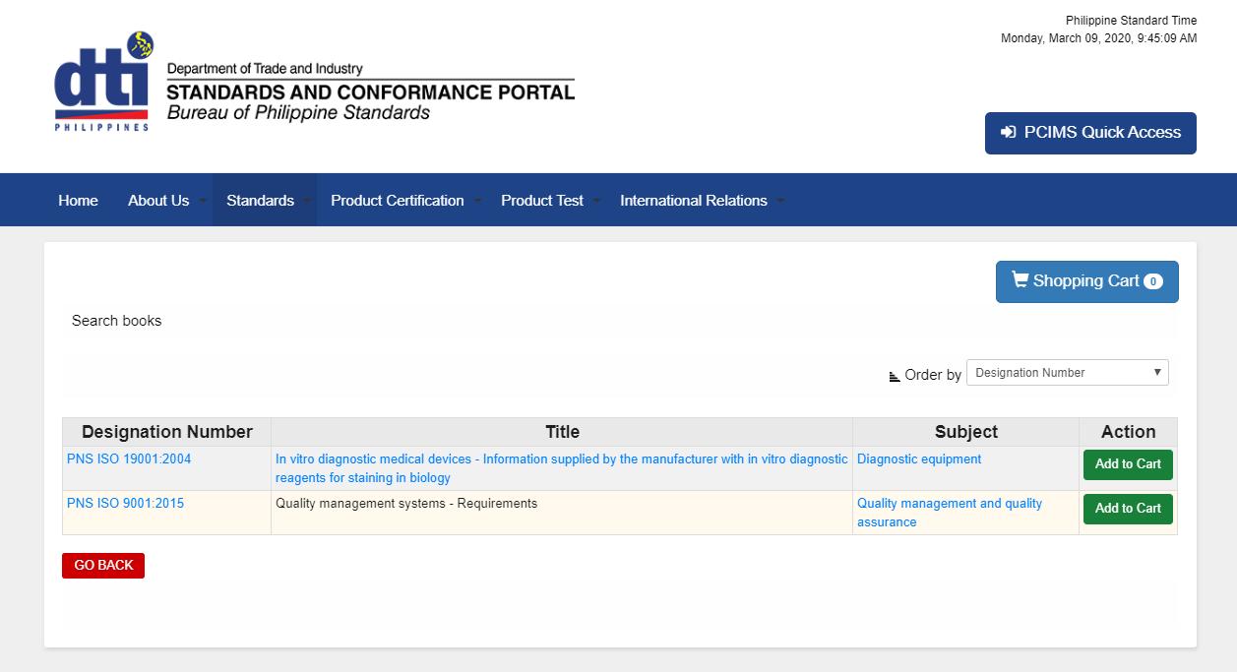Image resolution: width=1237 pixels, height=672 pixels.
Task: Click the DTI Philippines logo
Action: click(x=103, y=82)
